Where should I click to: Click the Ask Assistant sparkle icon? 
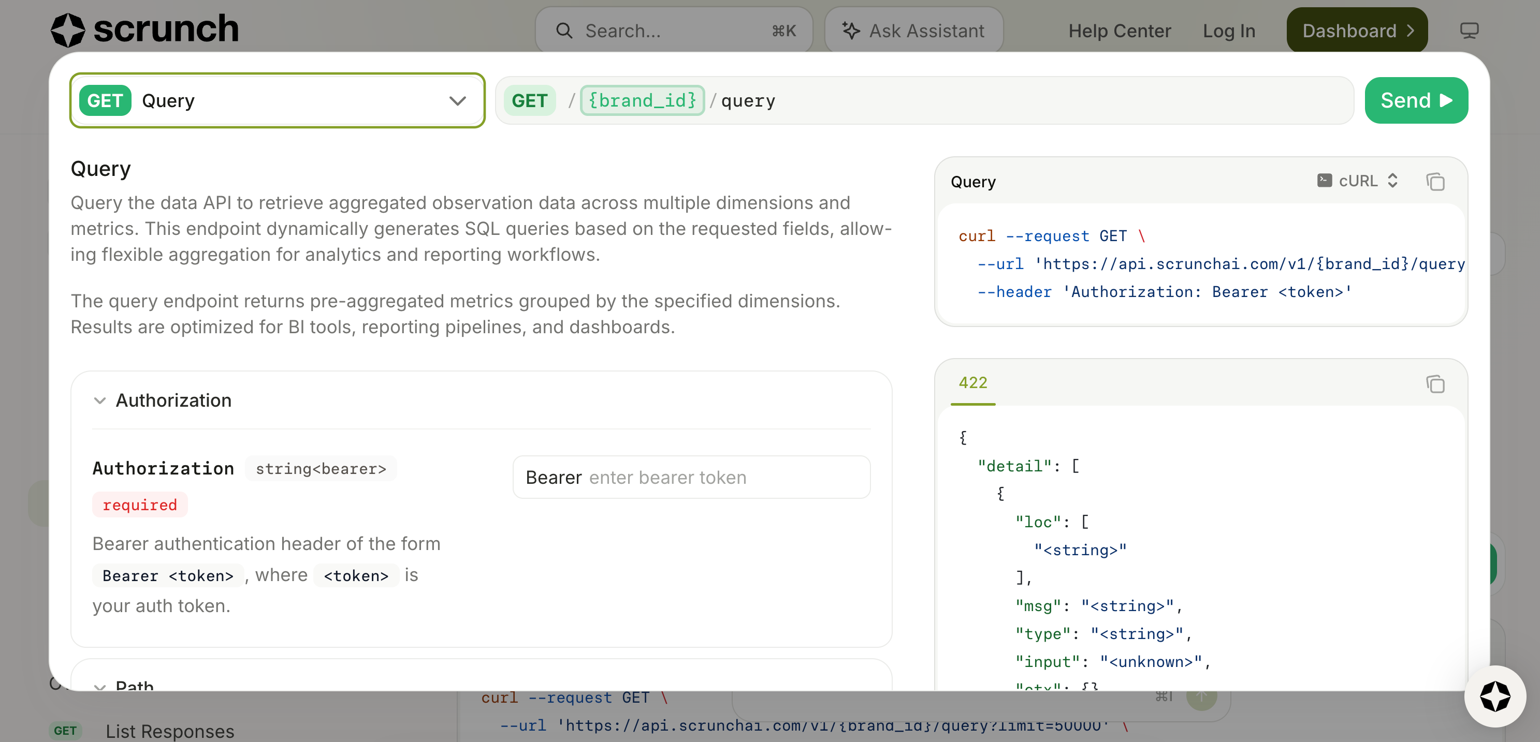coord(851,31)
